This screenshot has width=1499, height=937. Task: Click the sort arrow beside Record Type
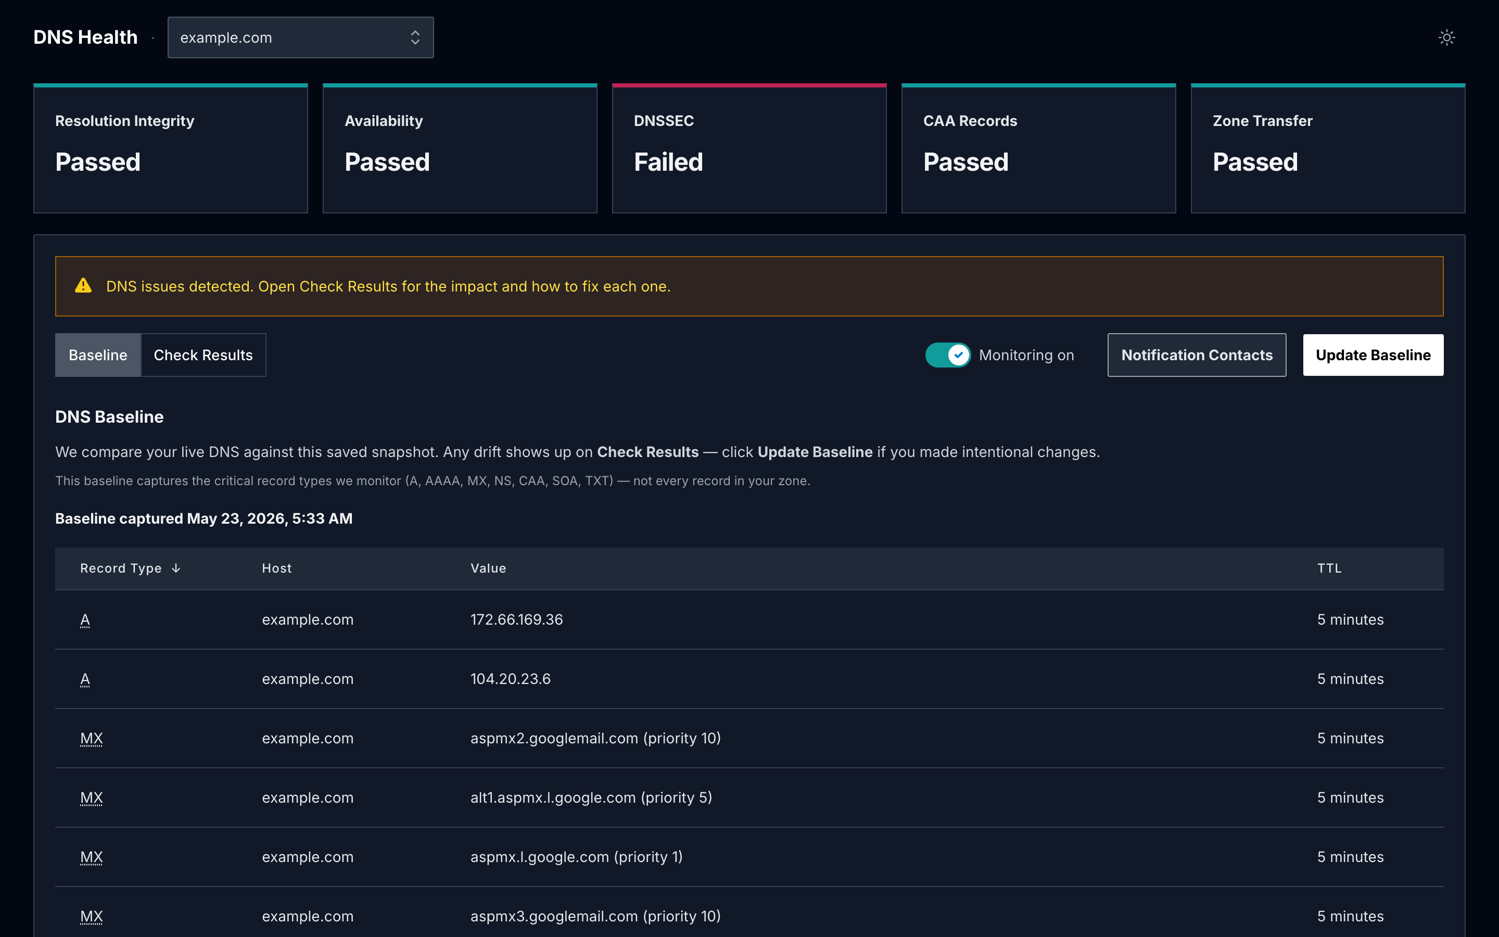(176, 568)
